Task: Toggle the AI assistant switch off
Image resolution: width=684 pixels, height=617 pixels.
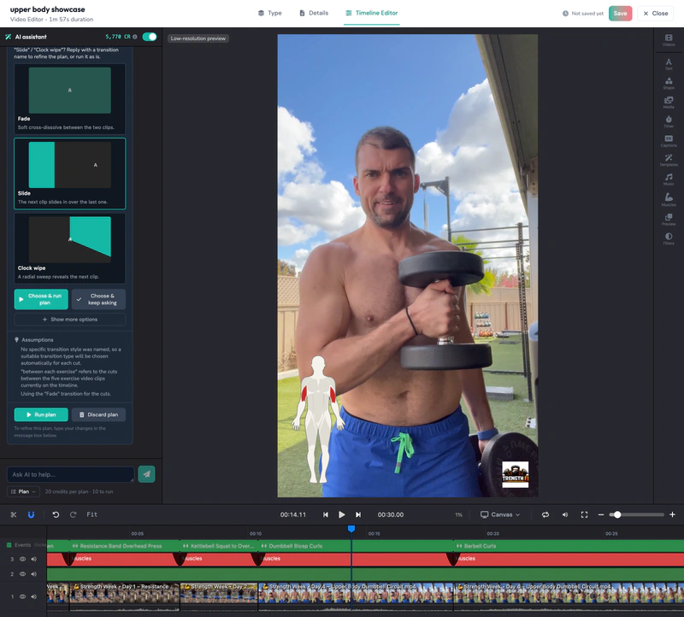Action: point(150,37)
